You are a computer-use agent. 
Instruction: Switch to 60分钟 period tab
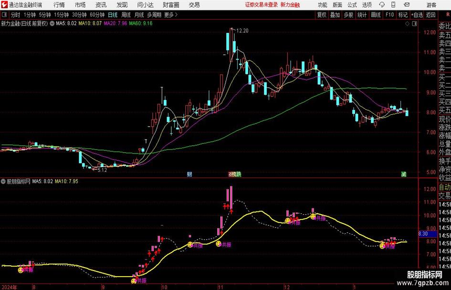click(x=97, y=15)
